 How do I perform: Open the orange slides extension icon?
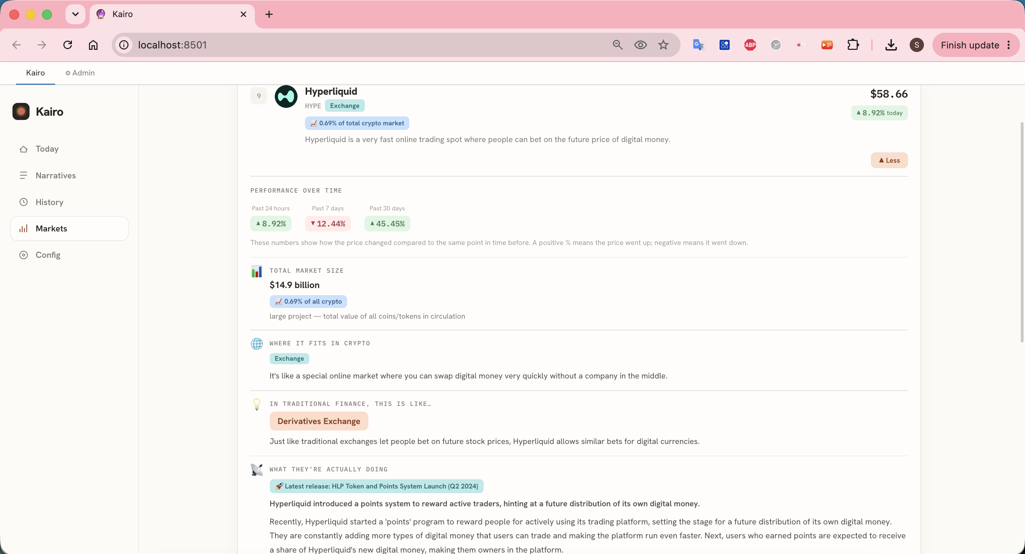pos(827,45)
